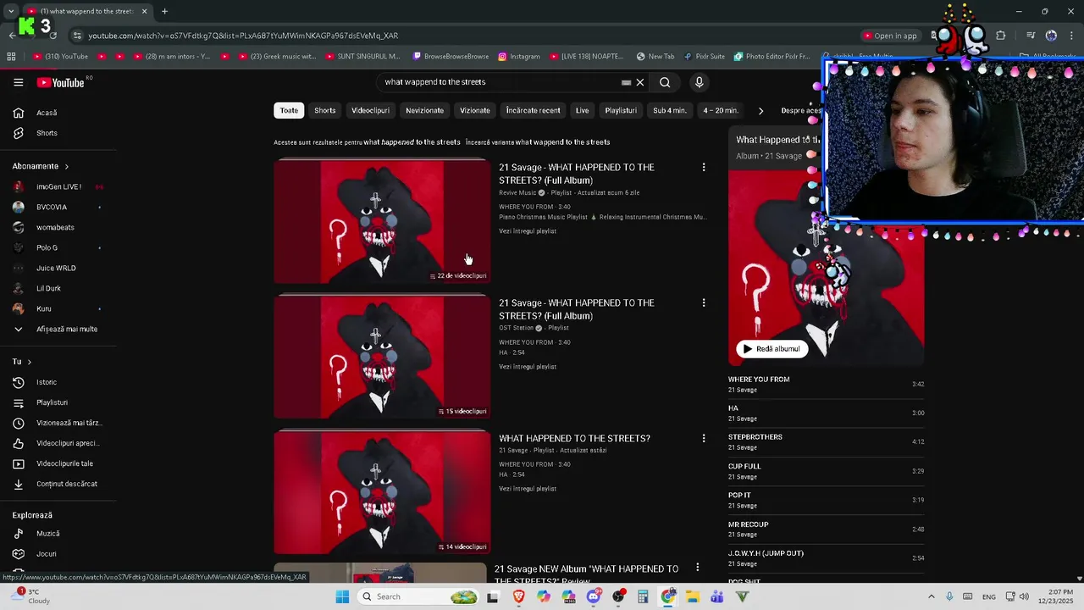Image resolution: width=1084 pixels, height=610 pixels.
Task: Open options for OST Station playlist result
Action: pos(703,303)
